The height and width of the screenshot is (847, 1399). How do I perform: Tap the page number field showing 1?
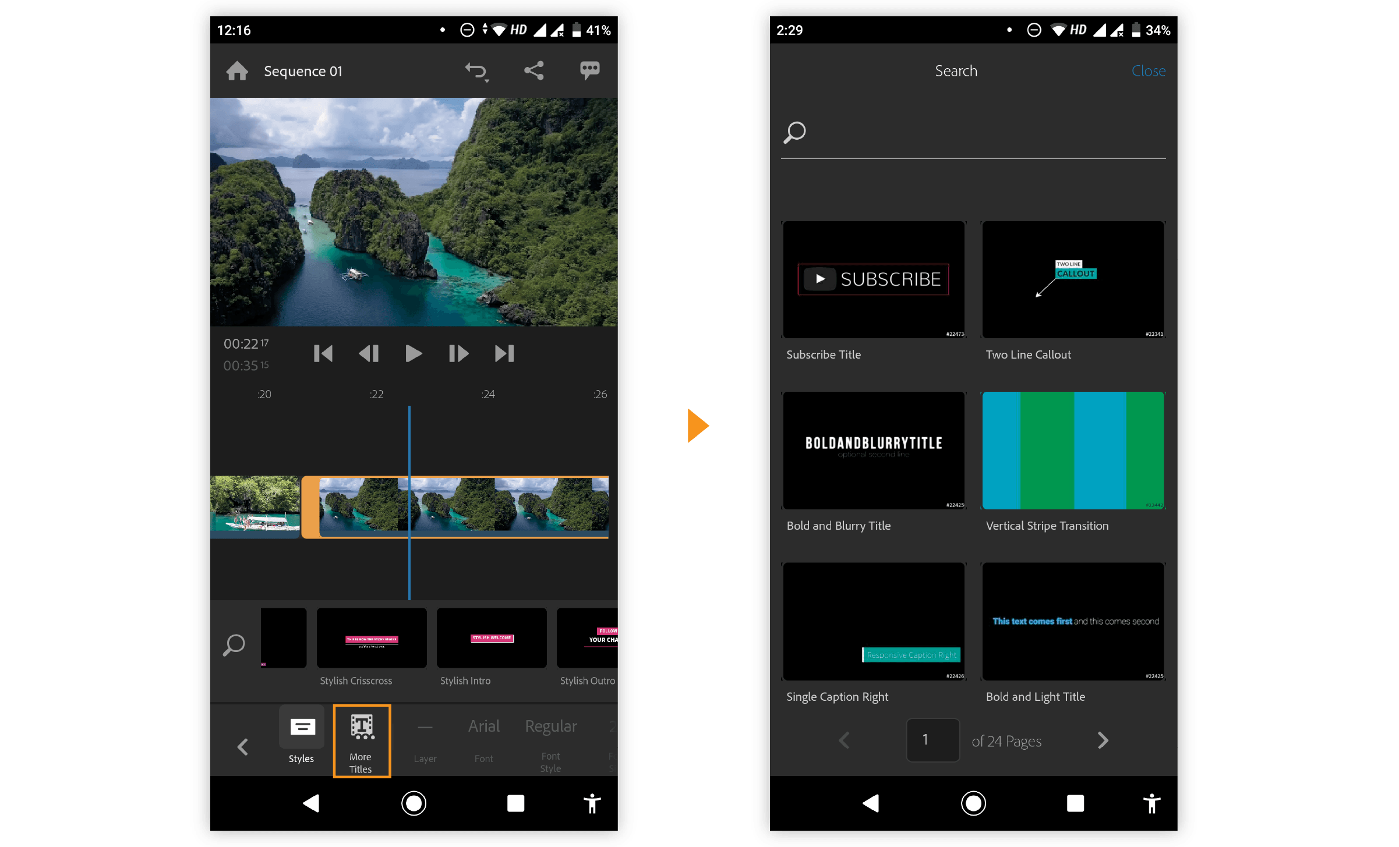[932, 740]
